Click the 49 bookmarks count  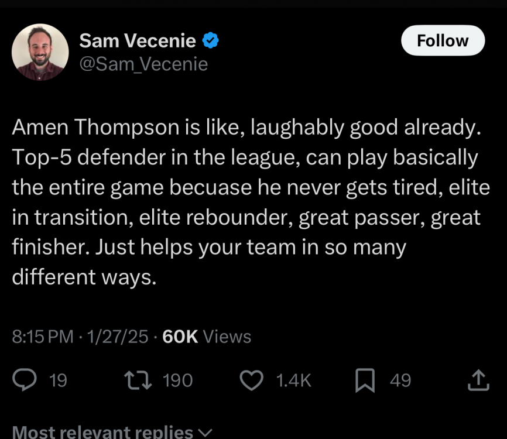pyautogui.click(x=400, y=380)
